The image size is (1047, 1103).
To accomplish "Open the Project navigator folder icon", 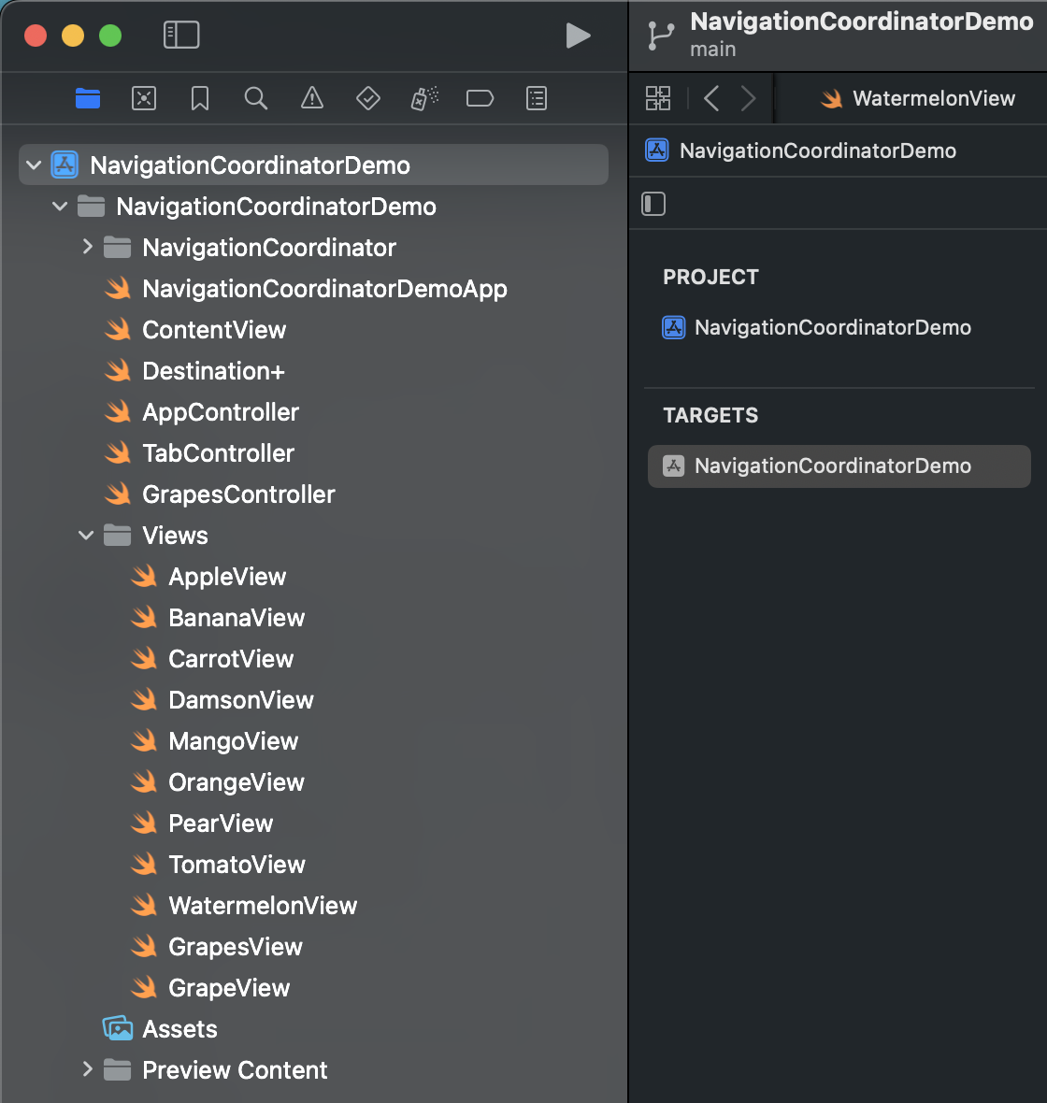I will point(88,98).
